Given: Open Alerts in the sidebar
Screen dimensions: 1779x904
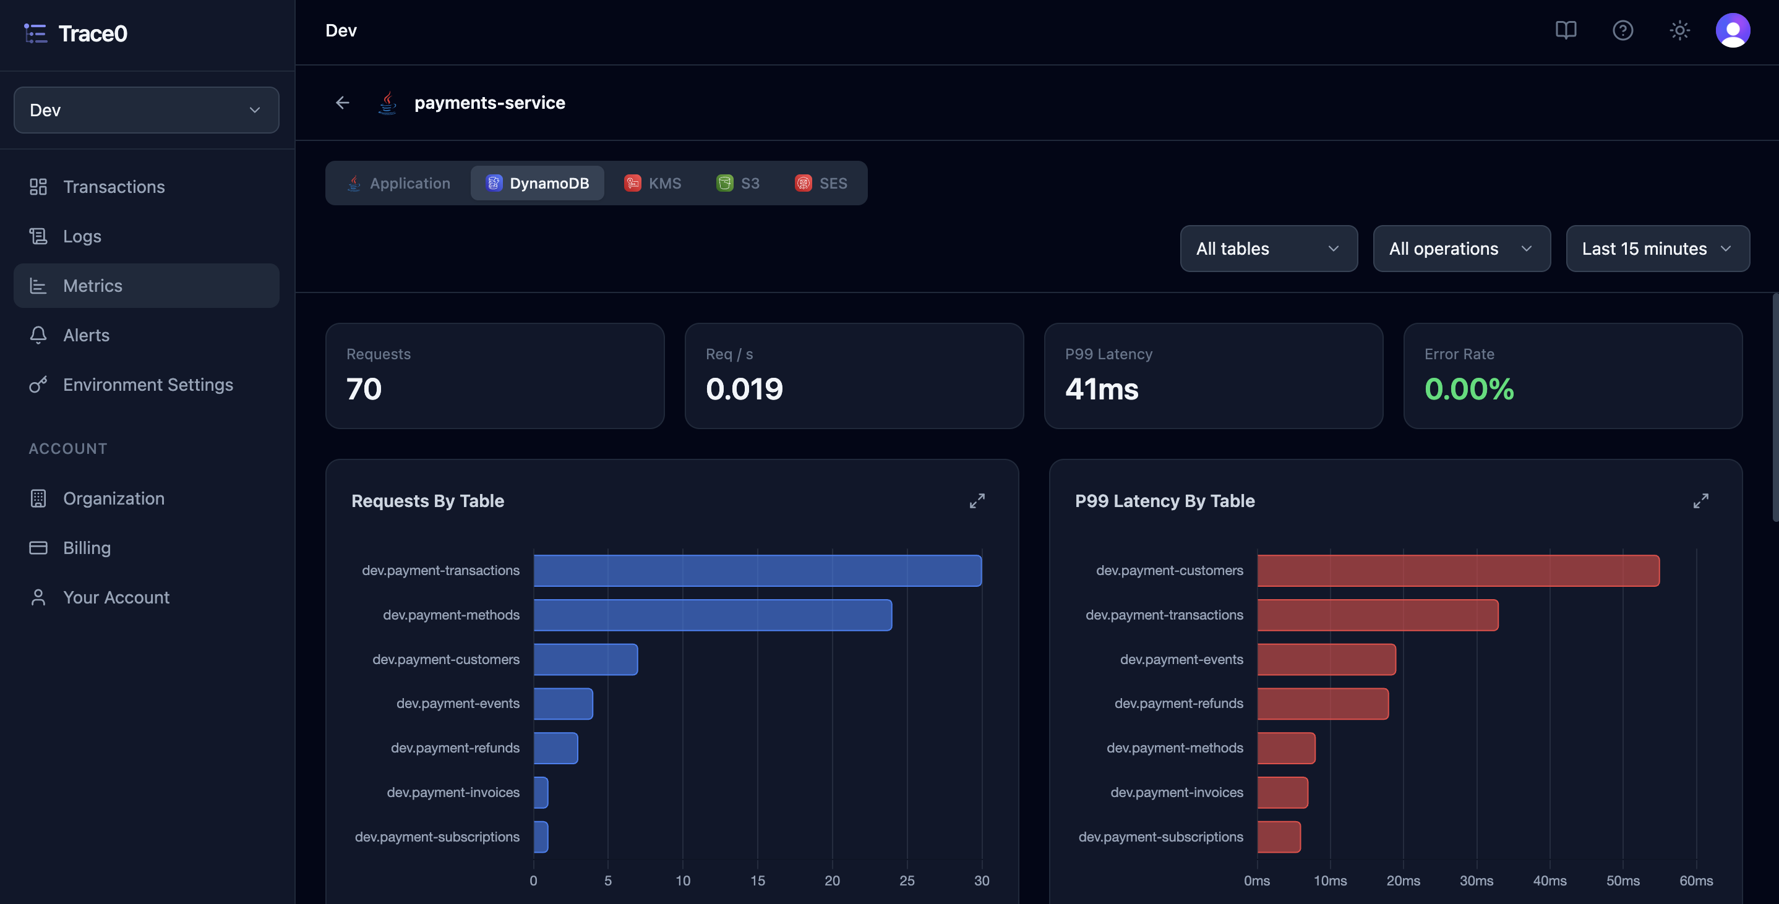Looking at the screenshot, I should [147, 335].
